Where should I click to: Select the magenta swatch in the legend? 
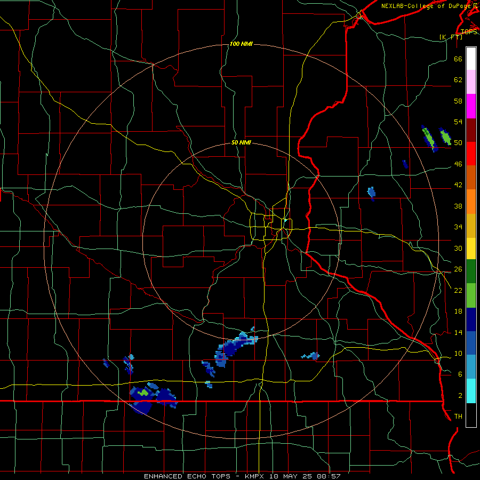[x=471, y=106]
